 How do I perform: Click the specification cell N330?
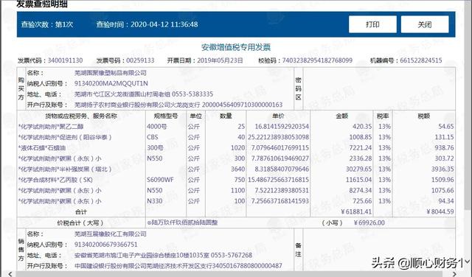[x=155, y=201]
